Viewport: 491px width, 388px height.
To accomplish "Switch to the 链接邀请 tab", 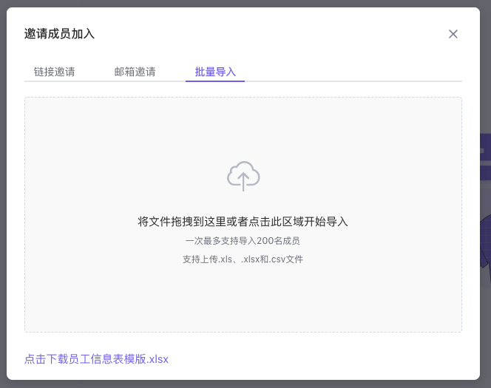I will tap(54, 72).
